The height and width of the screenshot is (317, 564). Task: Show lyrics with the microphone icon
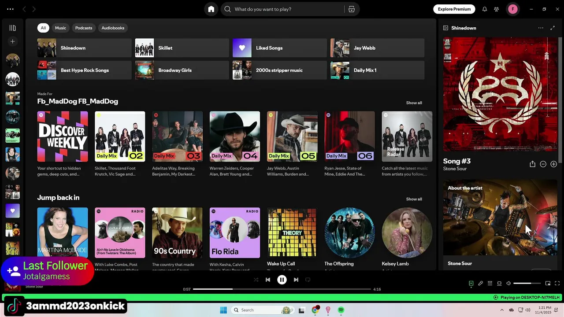481,284
